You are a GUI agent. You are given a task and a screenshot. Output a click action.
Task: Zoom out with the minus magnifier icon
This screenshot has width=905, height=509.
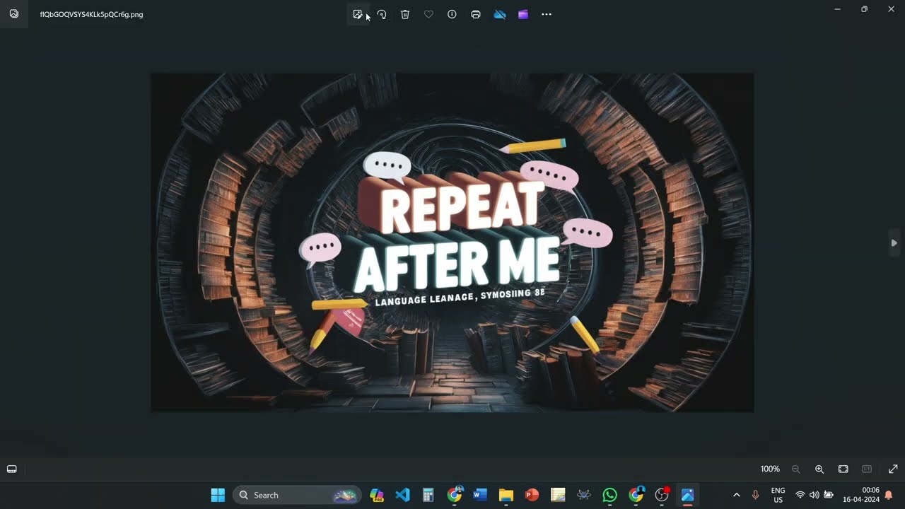tap(796, 469)
